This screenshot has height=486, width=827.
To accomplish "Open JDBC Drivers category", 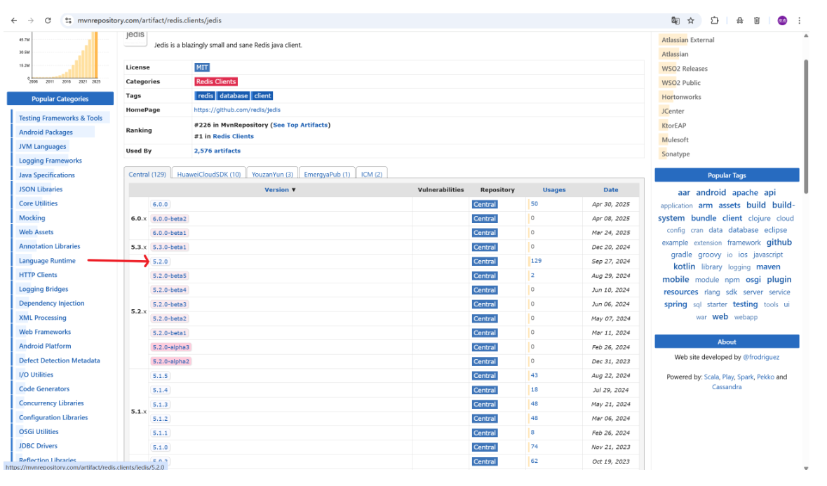I will 38,446.
